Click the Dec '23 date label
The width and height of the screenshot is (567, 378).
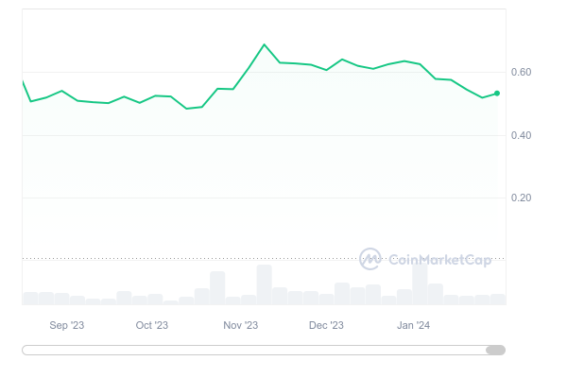click(326, 326)
